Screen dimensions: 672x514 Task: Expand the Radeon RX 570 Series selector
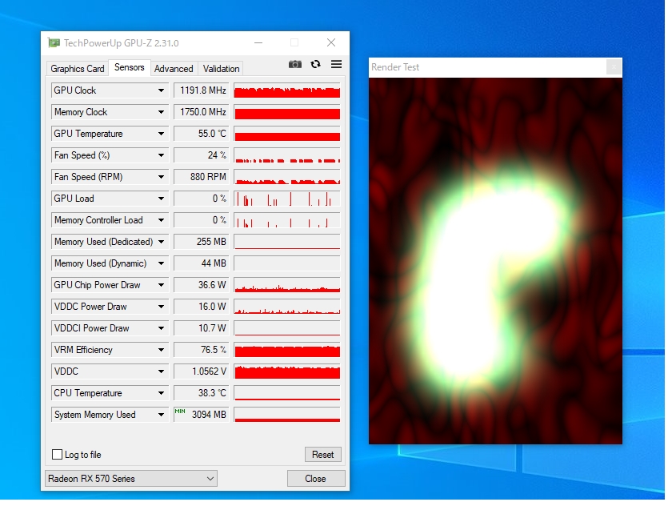point(130,479)
